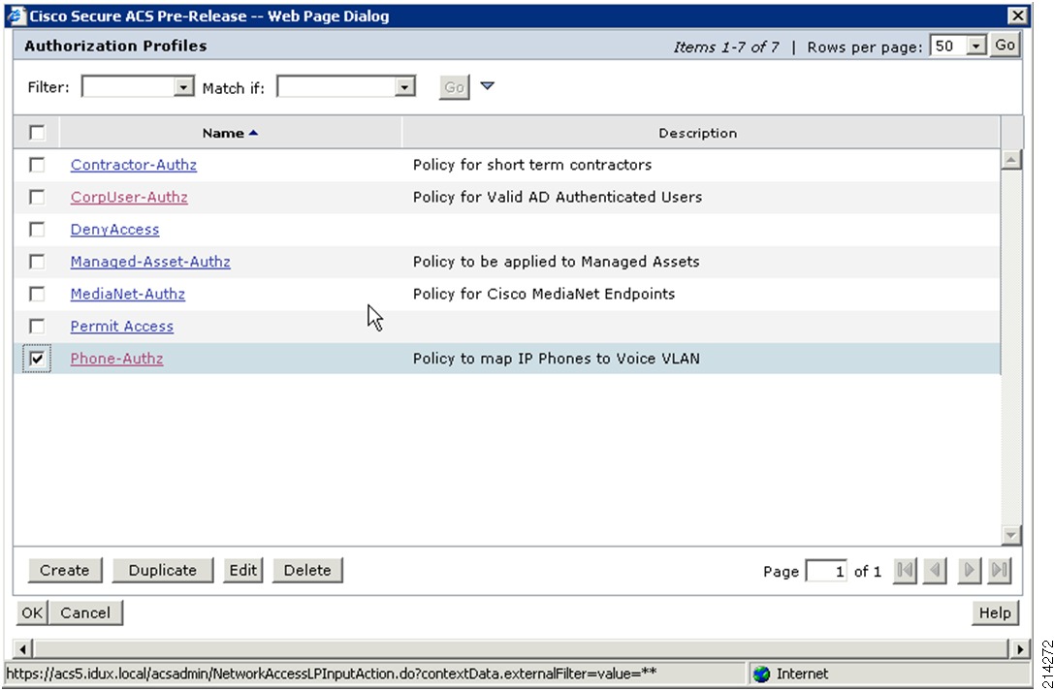Go to the first page

pos(905,571)
